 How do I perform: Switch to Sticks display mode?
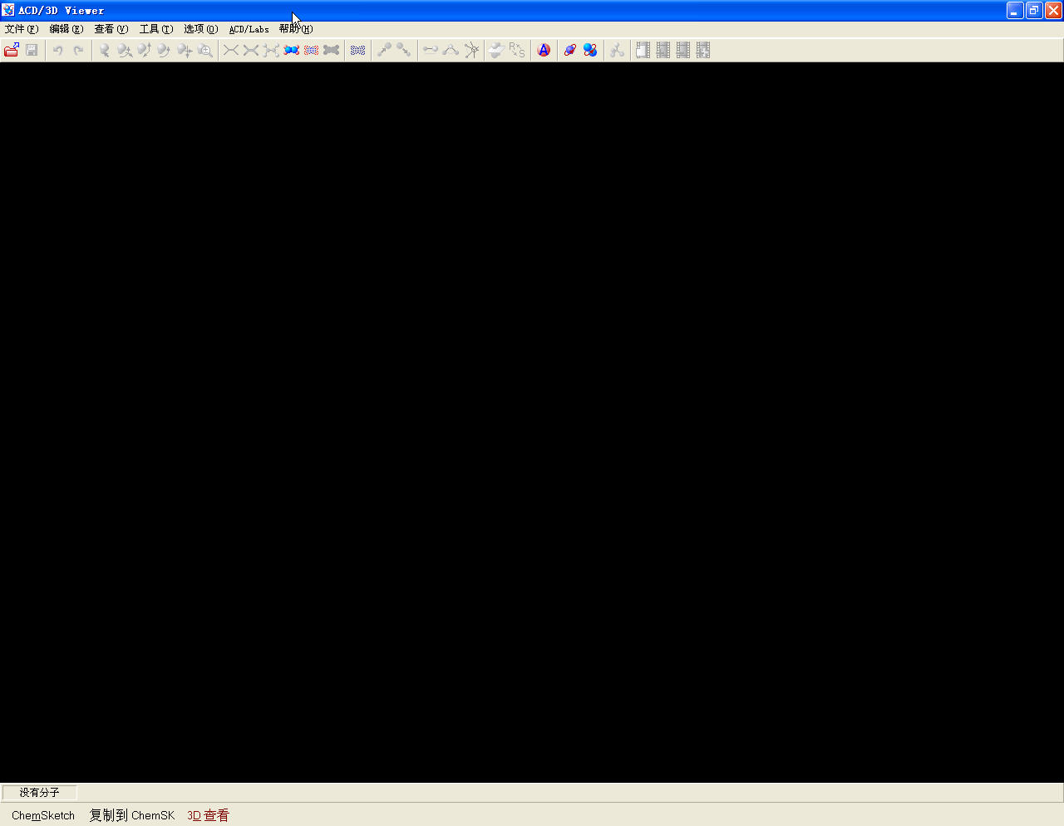(251, 50)
